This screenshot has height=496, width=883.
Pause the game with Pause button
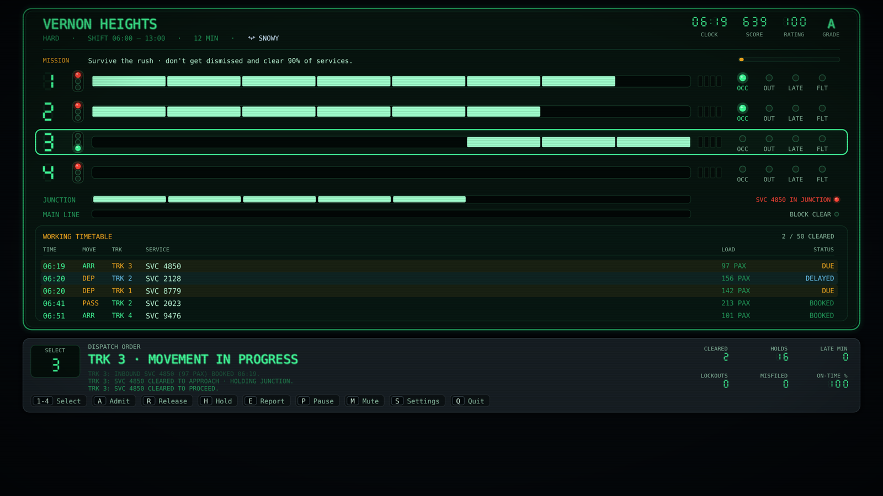(318, 401)
